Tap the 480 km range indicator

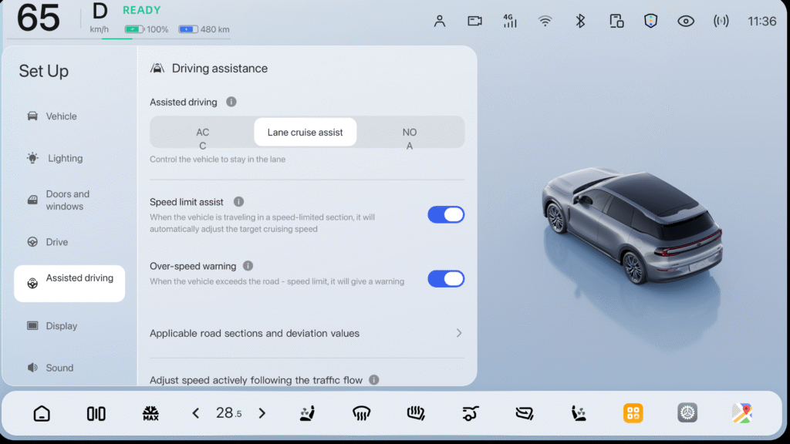204,29
